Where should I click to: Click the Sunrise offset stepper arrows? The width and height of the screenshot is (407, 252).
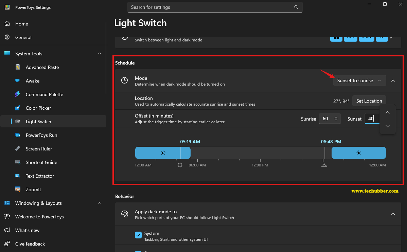tap(336, 119)
